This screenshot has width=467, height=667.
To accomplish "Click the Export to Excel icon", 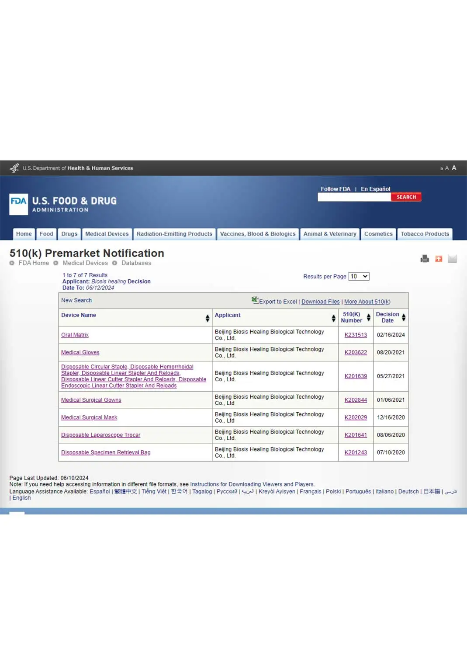I will [x=255, y=300].
